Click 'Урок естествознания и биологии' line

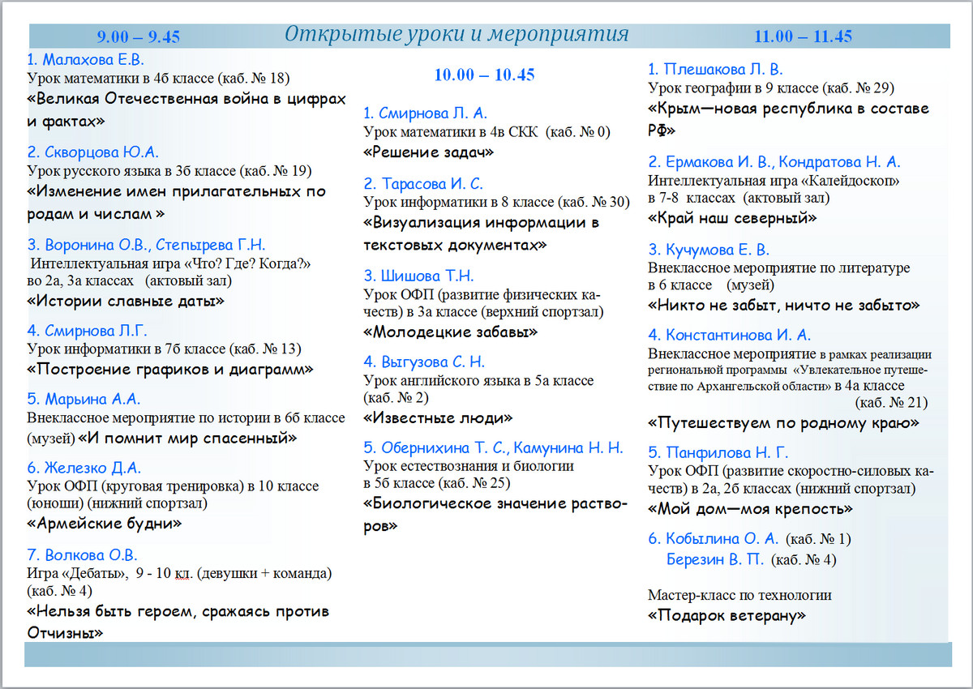469,466
